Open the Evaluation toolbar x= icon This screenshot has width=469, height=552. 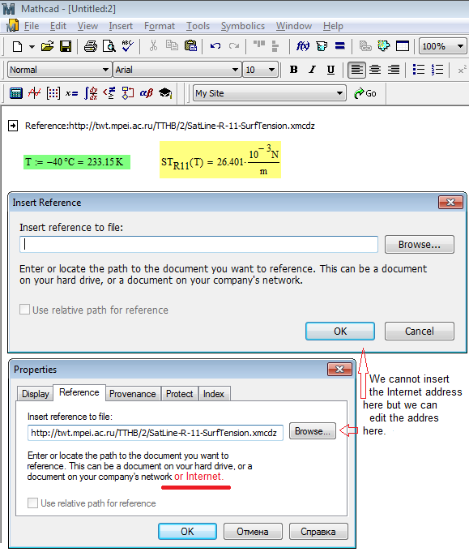[71, 93]
